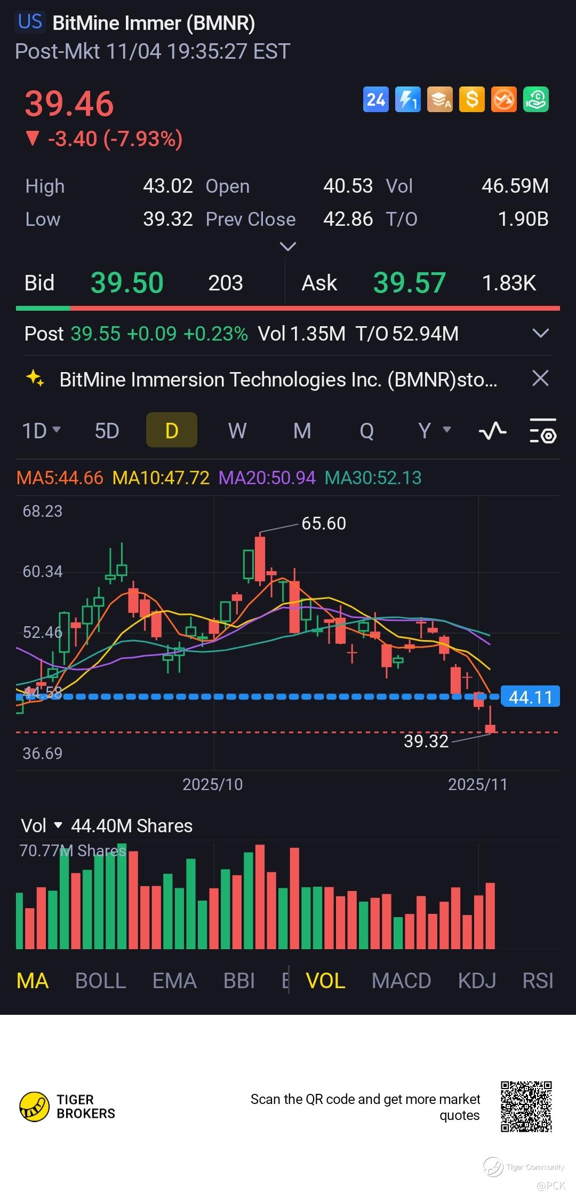Viewport: 576px width, 1199px height.
Task: Open chart display settings icon
Action: 543,431
